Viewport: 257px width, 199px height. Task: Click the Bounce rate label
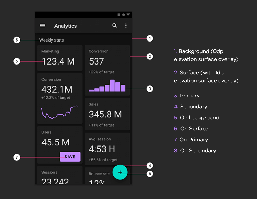tap(99, 174)
